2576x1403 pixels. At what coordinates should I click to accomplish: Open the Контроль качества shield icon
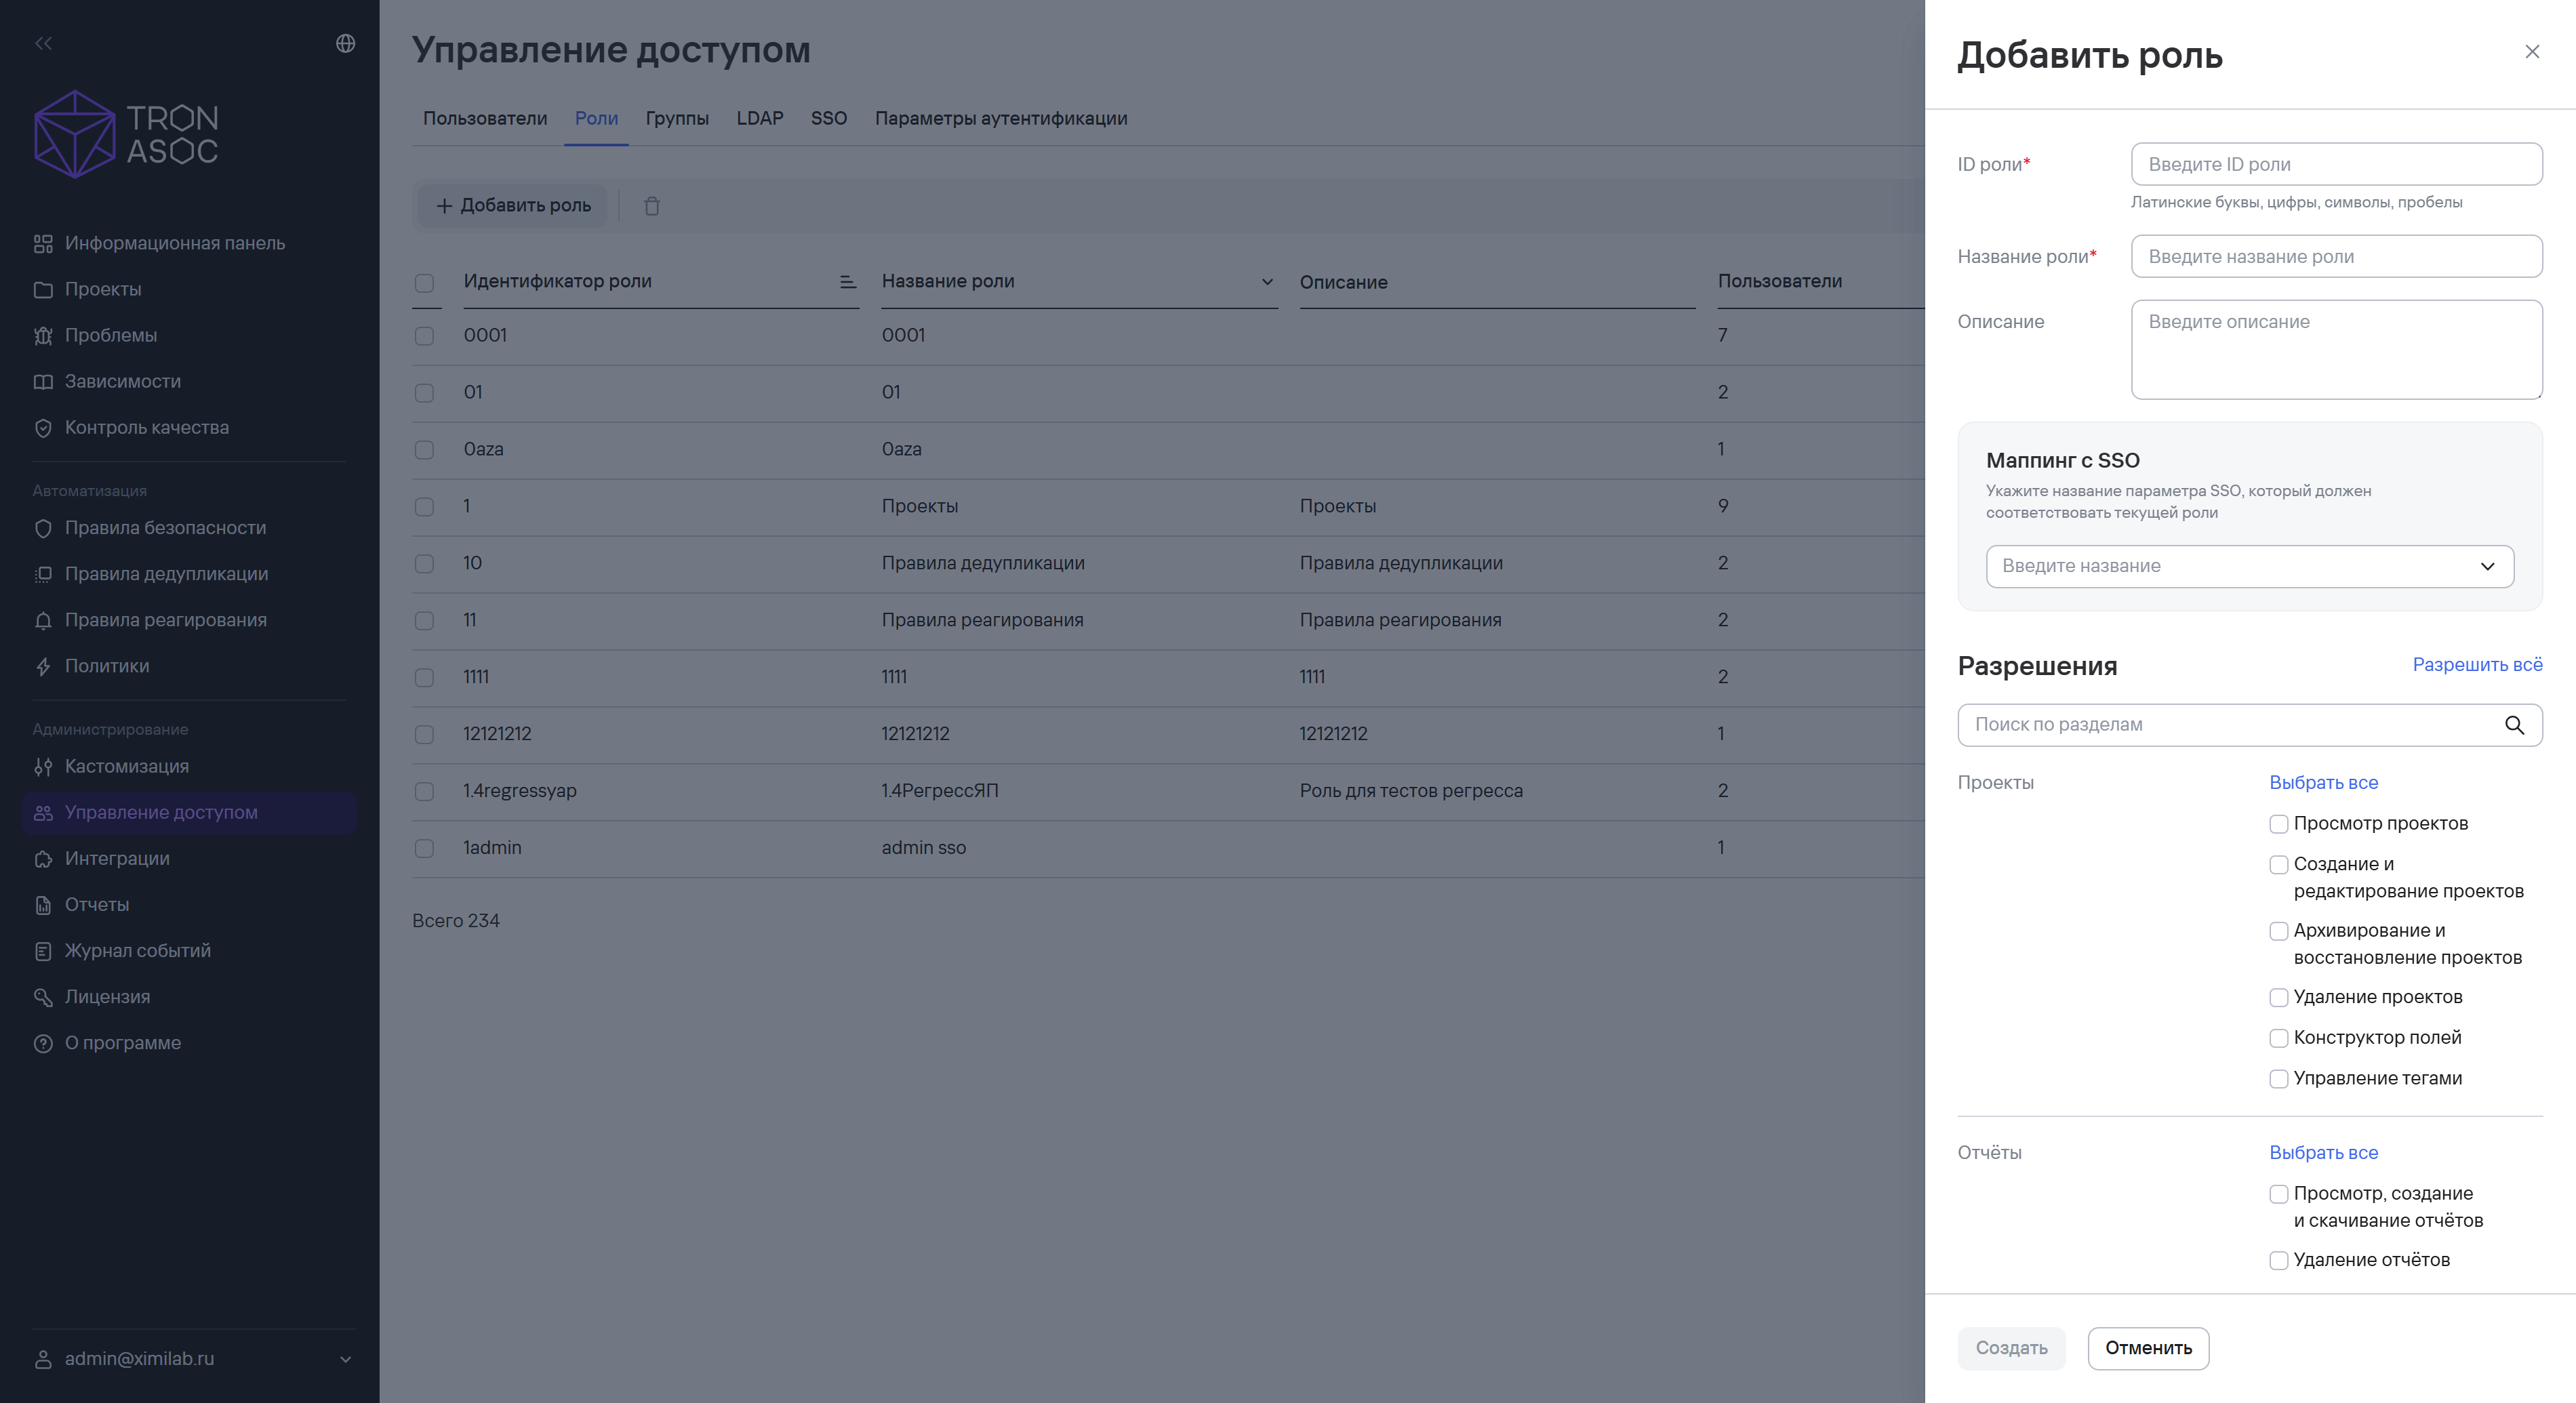coord(43,427)
